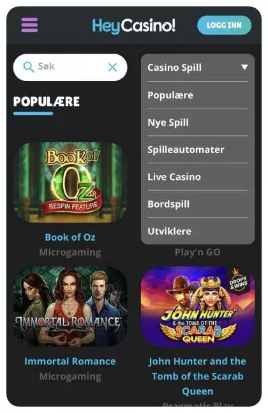Open John Hunter Scarab Queen thumbnail
The image size is (268, 413).
coord(198,306)
